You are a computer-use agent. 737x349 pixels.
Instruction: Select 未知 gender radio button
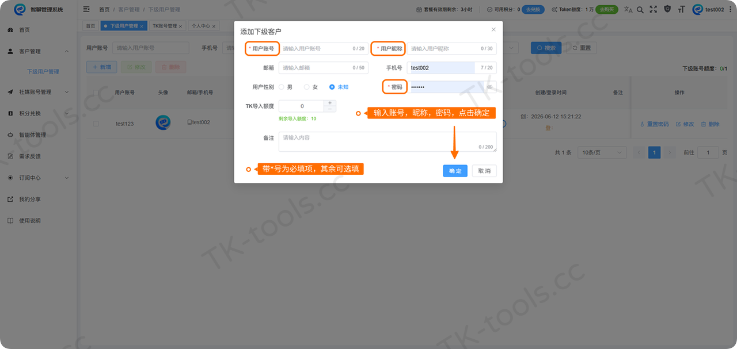(332, 87)
